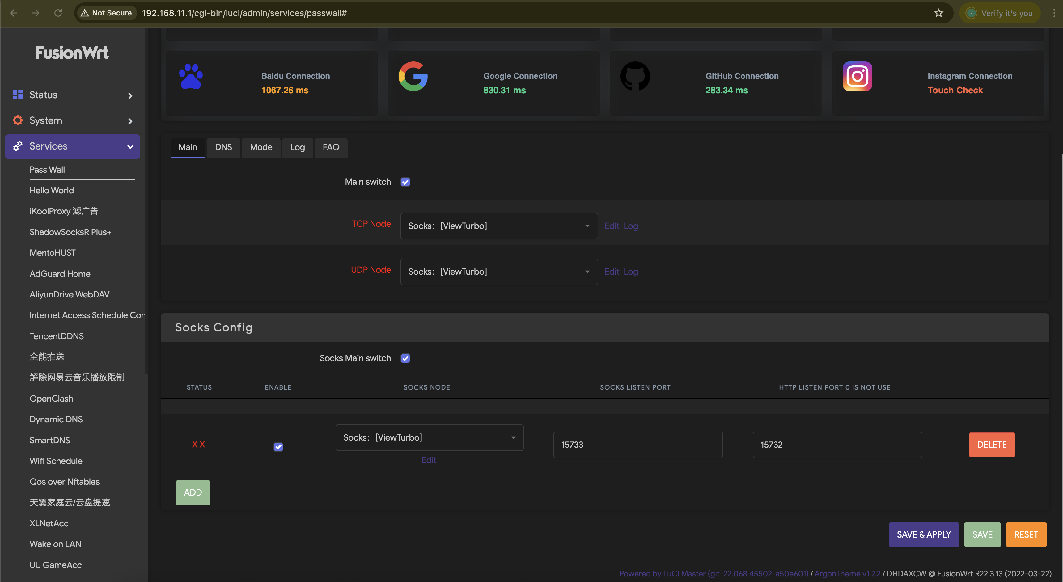
Task: Click the Socks listen port field 15733
Action: (x=637, y=445)
